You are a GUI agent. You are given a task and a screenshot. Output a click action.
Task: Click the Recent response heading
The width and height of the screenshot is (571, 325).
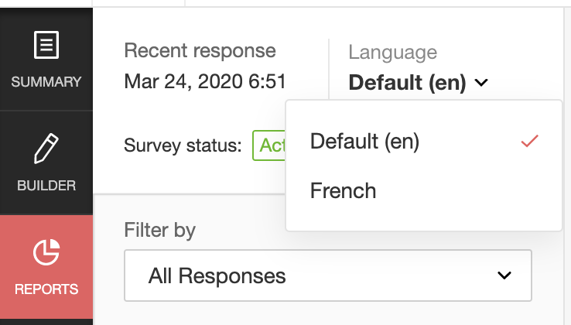200,51
